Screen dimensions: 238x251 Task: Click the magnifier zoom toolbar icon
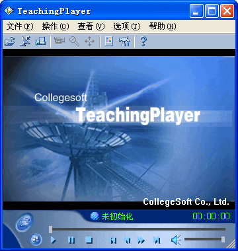pos(74,41)
